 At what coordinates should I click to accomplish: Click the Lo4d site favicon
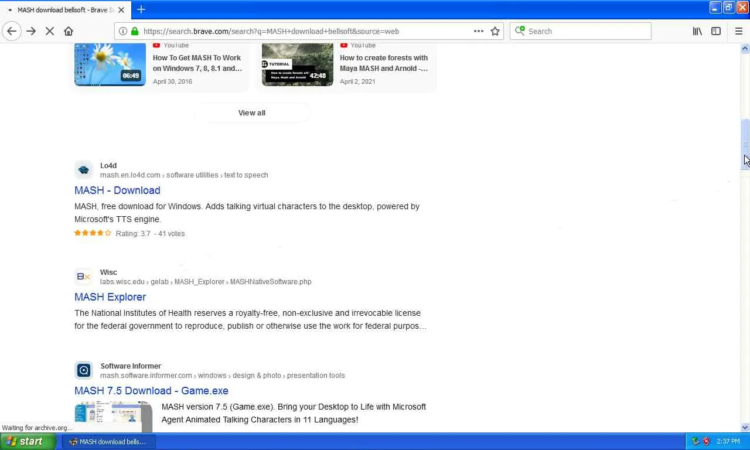[84, 170]
